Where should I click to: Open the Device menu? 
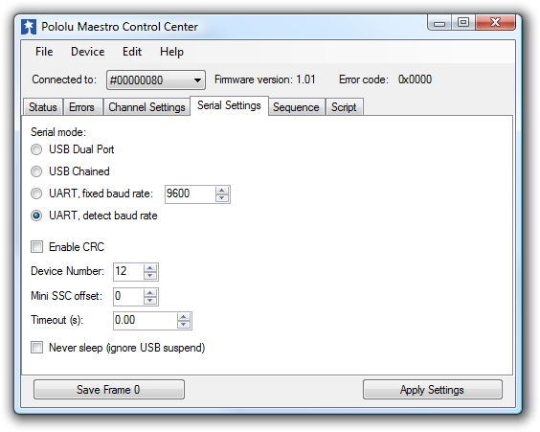pyautogui.click(x=88, y=52)
